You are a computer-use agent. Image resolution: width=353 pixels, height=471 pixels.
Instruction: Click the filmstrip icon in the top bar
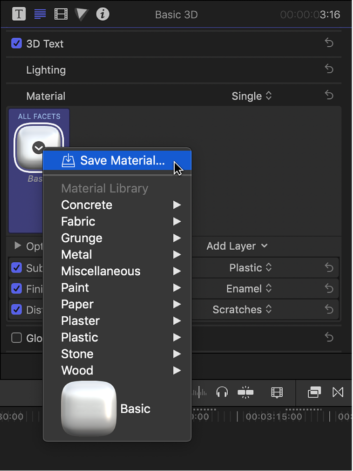pos(61,14)
